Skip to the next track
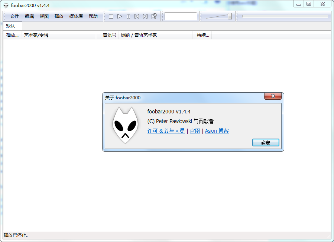This screenshot has width=334, height=242. pyautogui.click(x=145, y=16)
